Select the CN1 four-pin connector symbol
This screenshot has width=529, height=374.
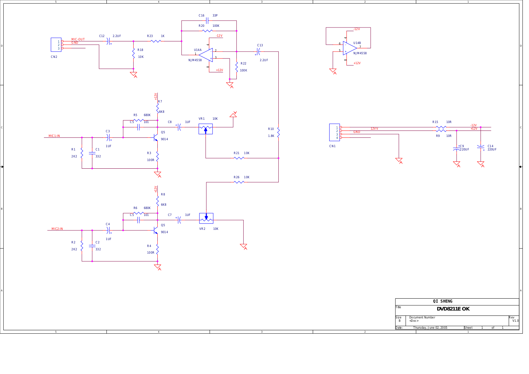(x=335, y=132)
